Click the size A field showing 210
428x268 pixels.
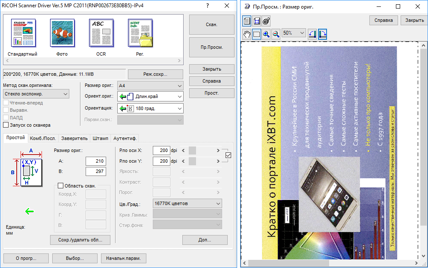(x=96, y=161)
